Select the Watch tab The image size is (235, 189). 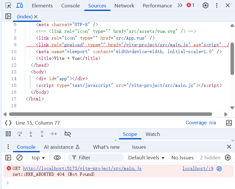click(x=153, y=134)
